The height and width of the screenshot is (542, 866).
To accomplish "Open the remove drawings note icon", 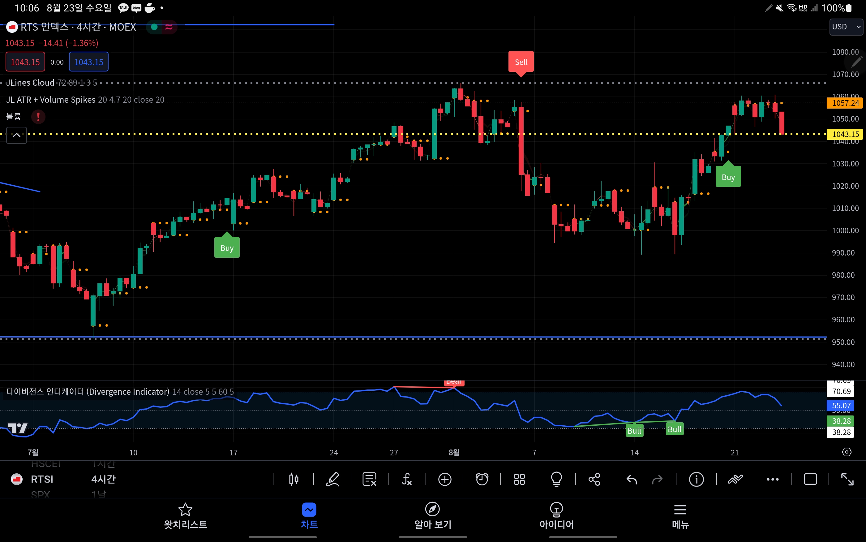I will 369,479.
